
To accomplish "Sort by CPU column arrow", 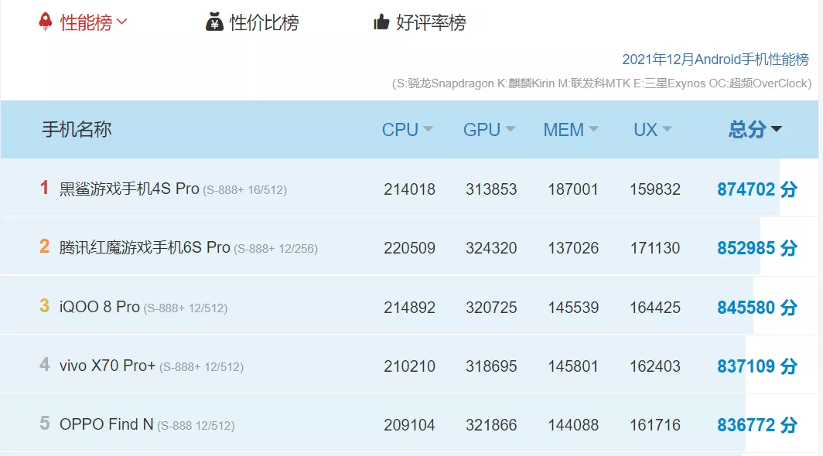I will point(428,129).
